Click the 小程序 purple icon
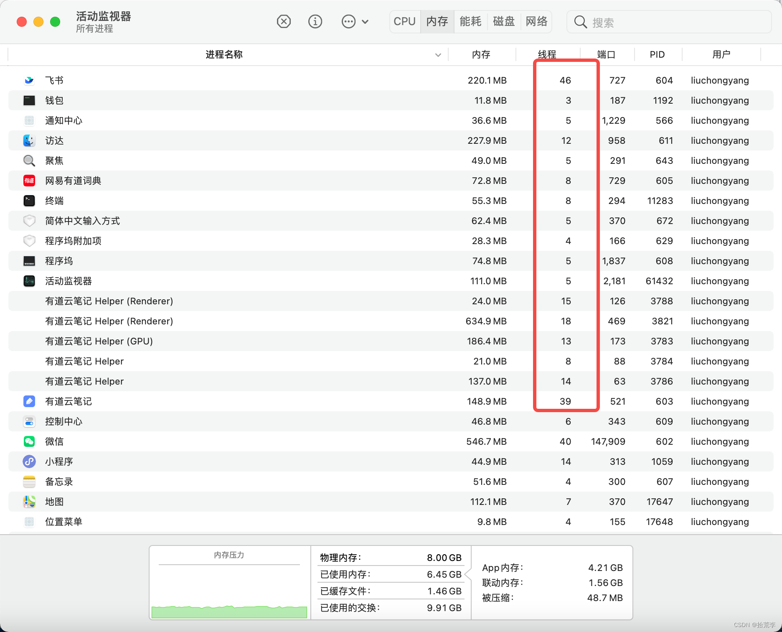This screenshot has height=632, width=782. 29,461
